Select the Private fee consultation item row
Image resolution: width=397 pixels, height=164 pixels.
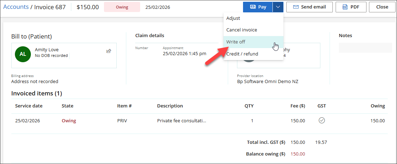181,121
